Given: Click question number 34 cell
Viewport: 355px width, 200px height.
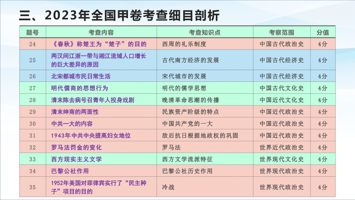Looking at the screenshot, I should tap(33, 171).
